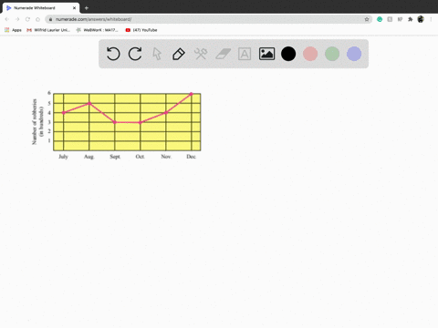This screenshot has height=328, width=438.
Task: Click the site lock icon in the address bar
Action: (x=50, y=19)
